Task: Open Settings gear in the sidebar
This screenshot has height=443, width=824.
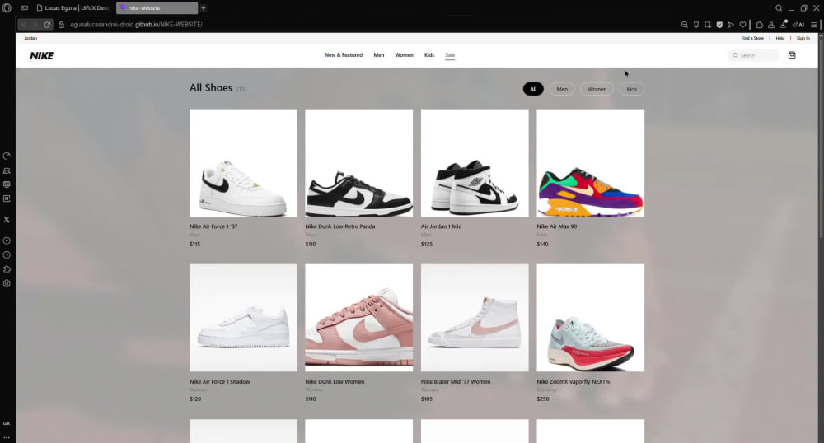Action: click(7, 283)
